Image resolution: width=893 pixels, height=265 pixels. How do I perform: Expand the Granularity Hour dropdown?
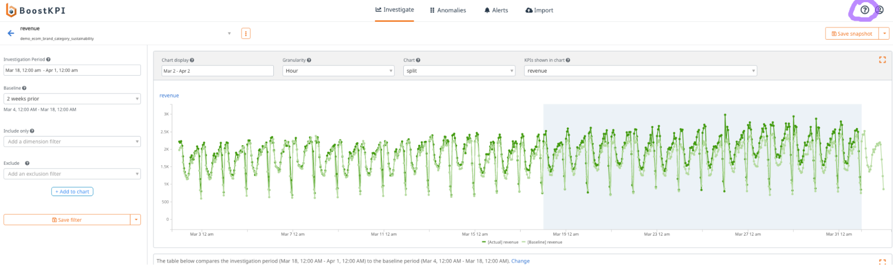click(338, 71)
